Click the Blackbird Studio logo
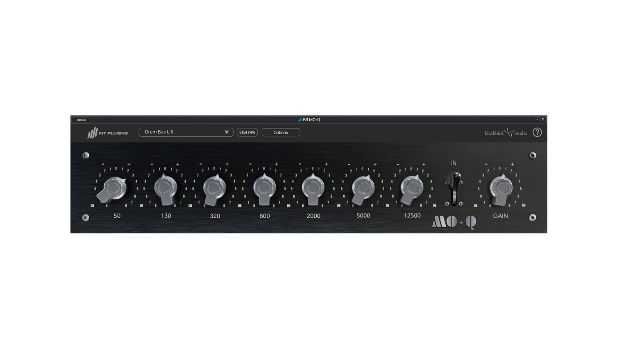Viewport: 617px width, 348px height. point(506,133)
